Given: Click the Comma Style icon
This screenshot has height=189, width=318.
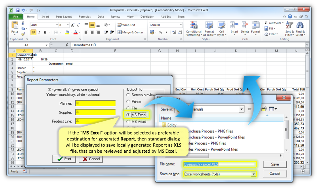Looking at the screenshot, I should click(166, 32).
